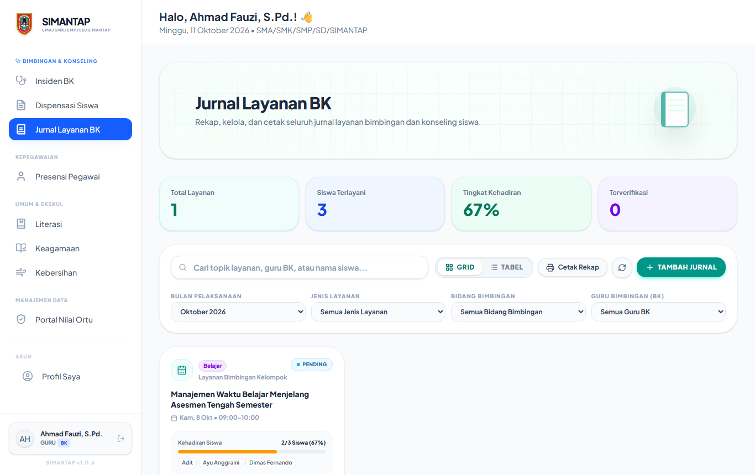Open the Jenis Layanan dropdown
Screen dimensions: 755x475
(378, 312)
